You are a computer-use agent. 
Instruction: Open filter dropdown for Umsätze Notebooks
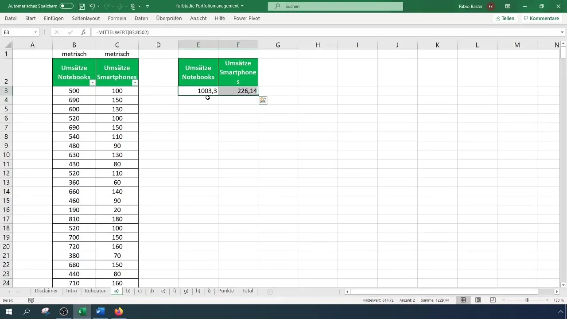(92, 83)
